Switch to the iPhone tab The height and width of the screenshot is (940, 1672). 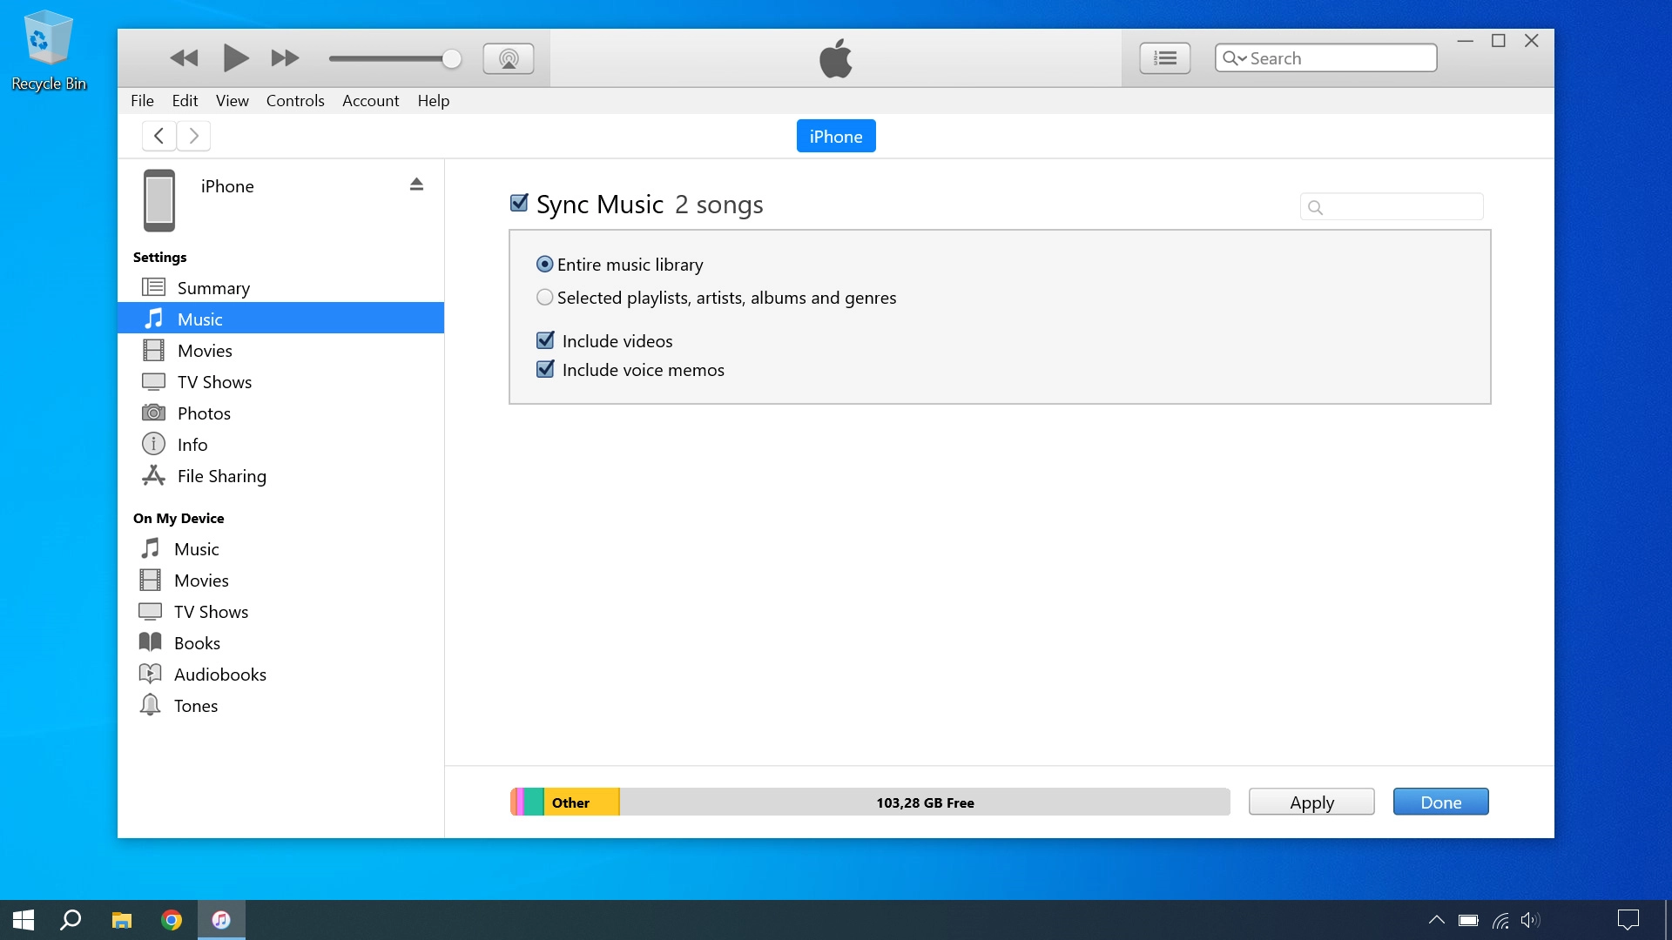coord(835,135)
